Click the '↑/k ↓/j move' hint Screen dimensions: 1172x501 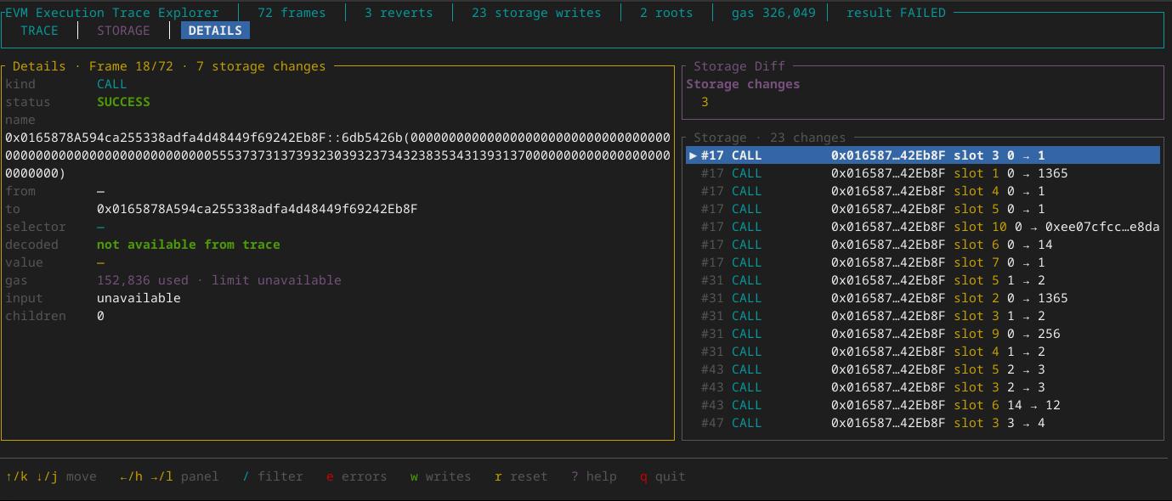[51, 476]
